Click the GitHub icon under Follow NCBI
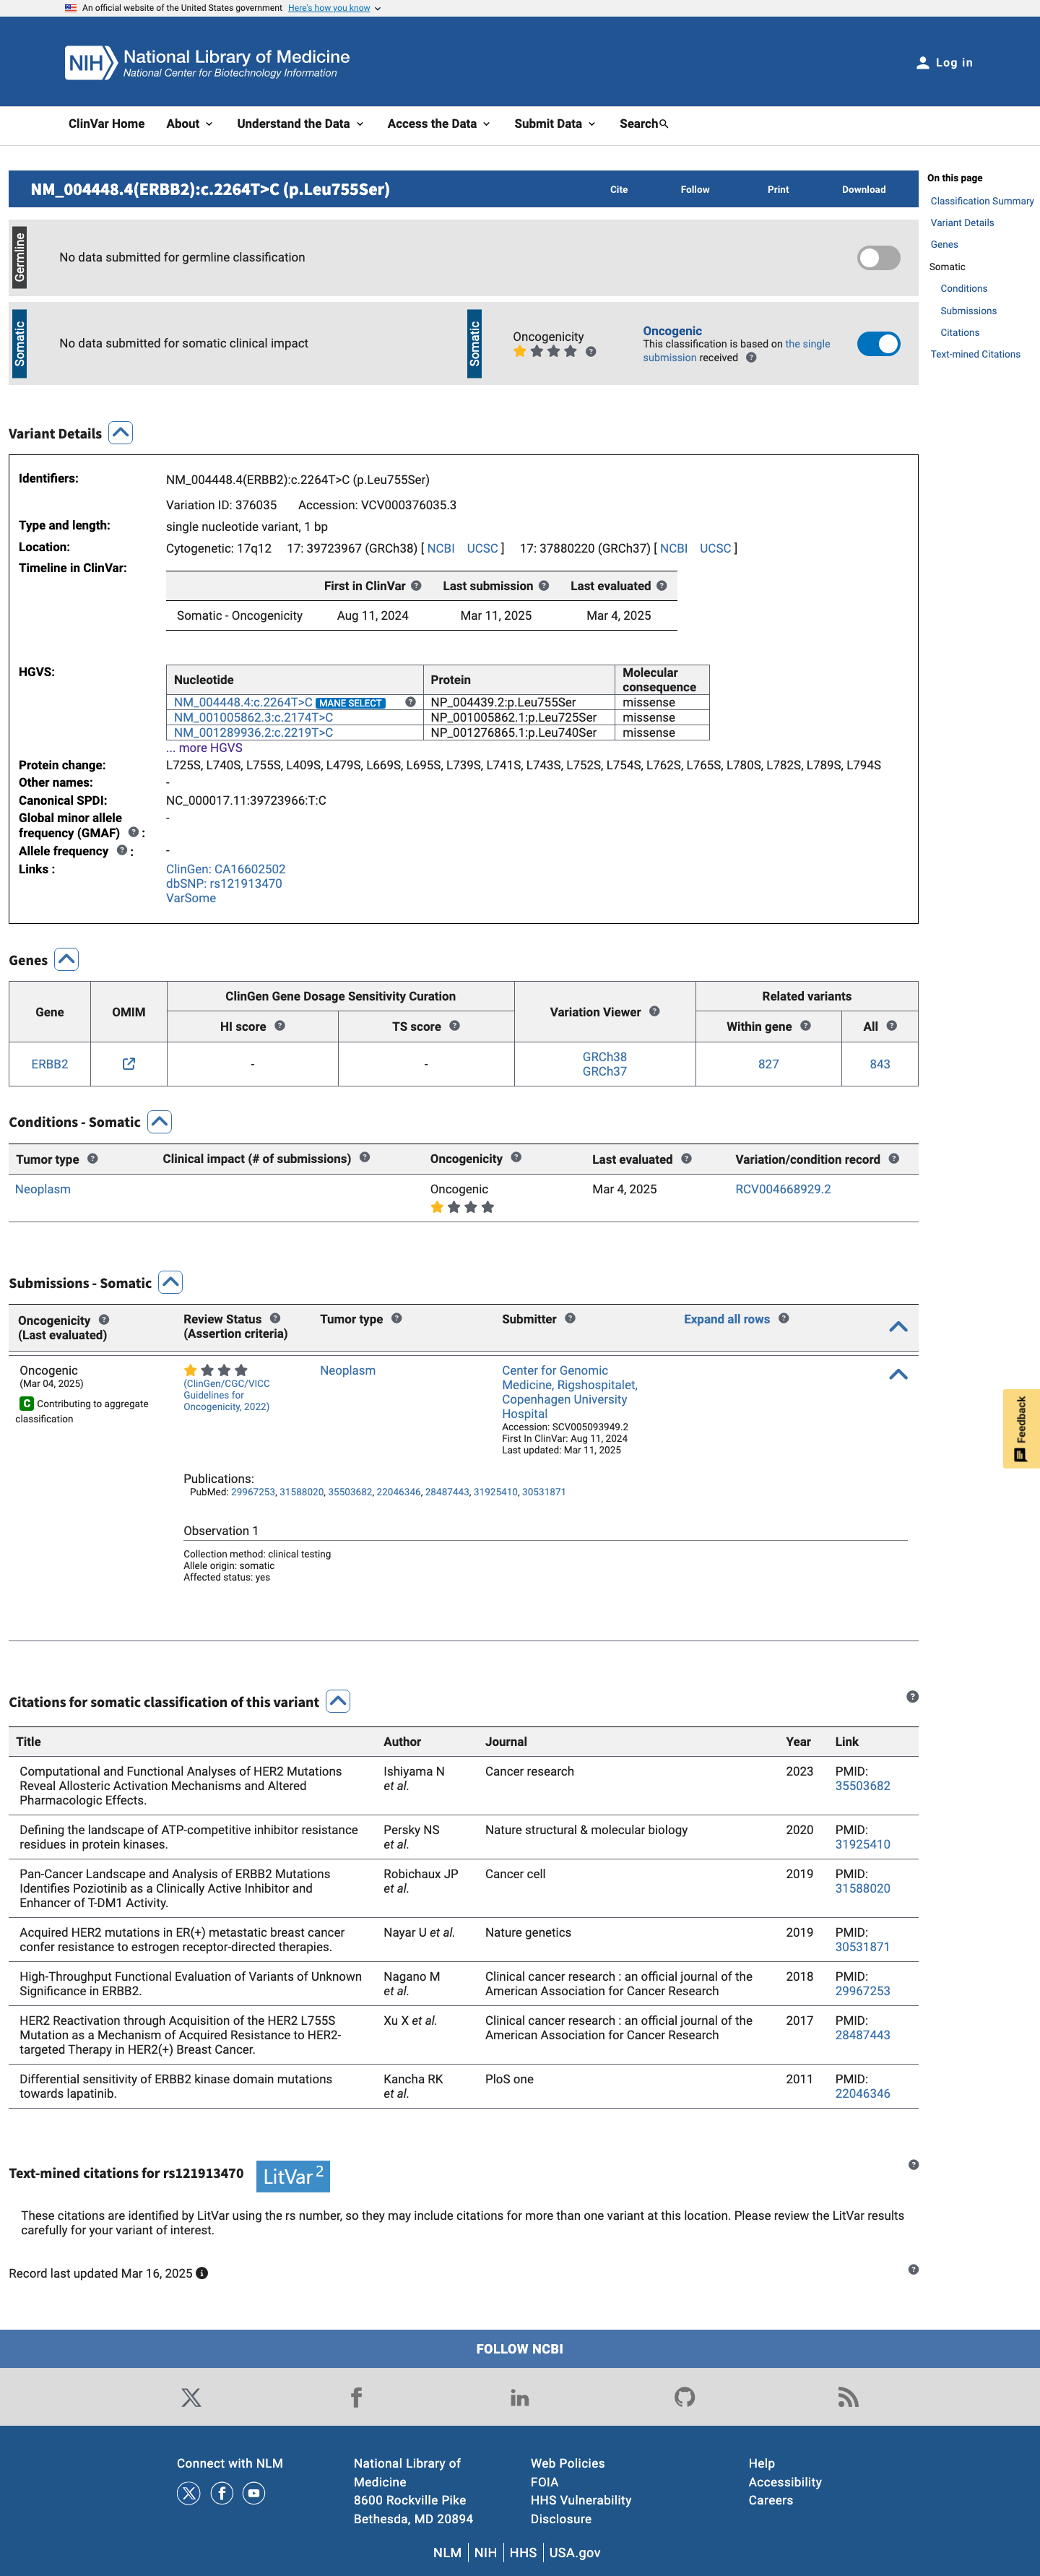This screenshot has width=1040, height=2576. 684,2397
